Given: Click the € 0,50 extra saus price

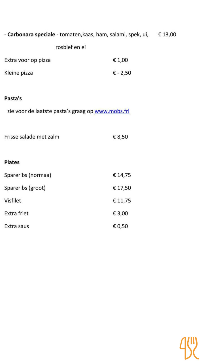Looking at the screenshot, I should click(x=120, y=226).
